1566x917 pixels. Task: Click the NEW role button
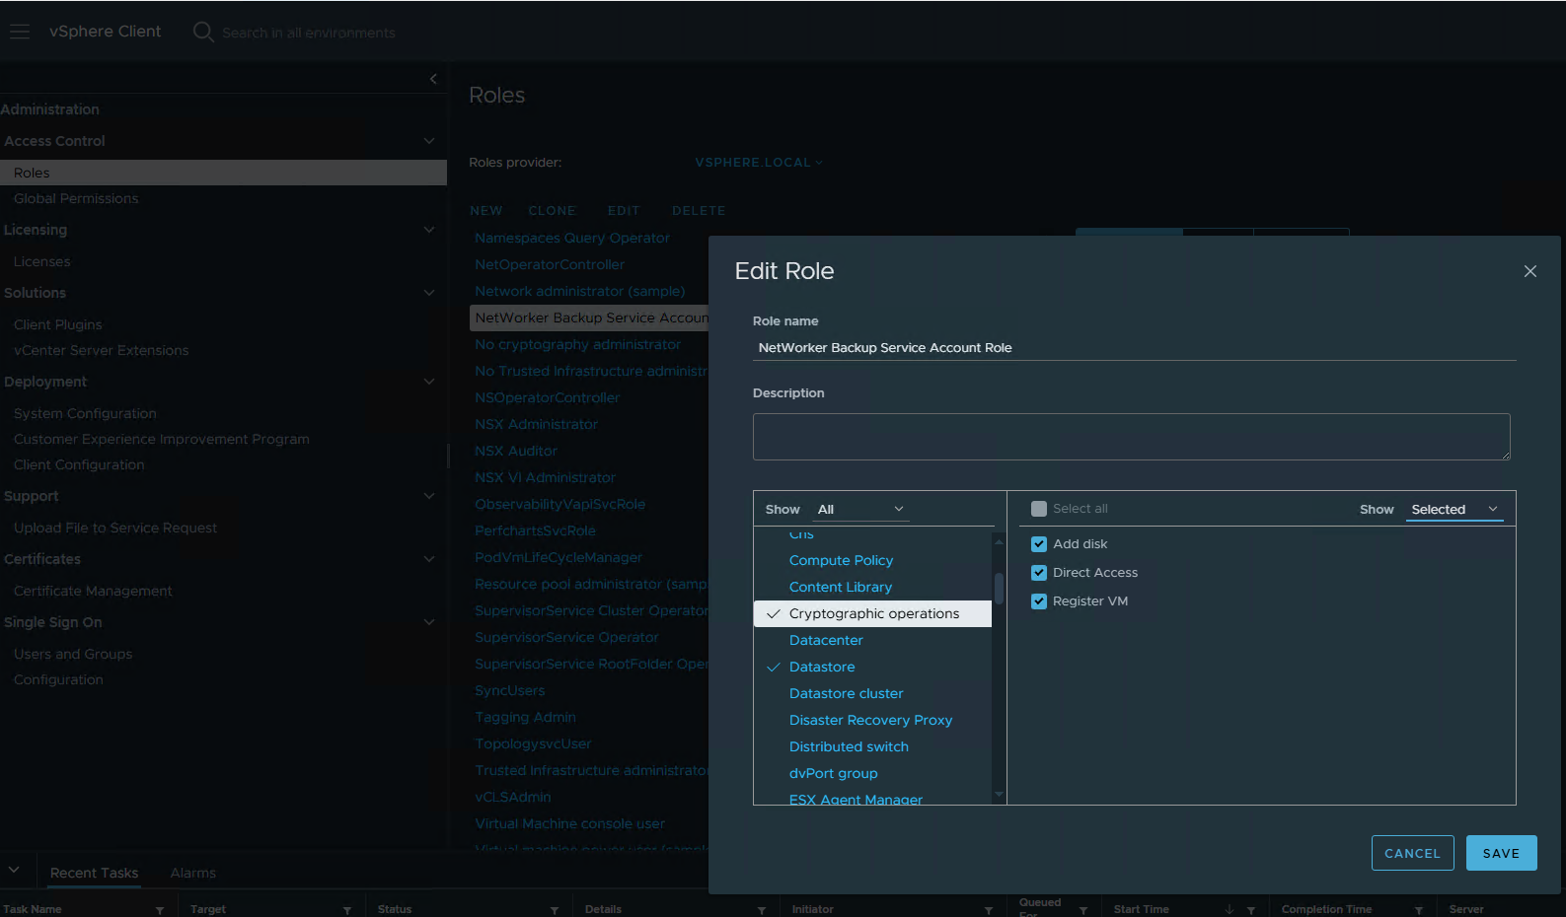tap(485, 211)
